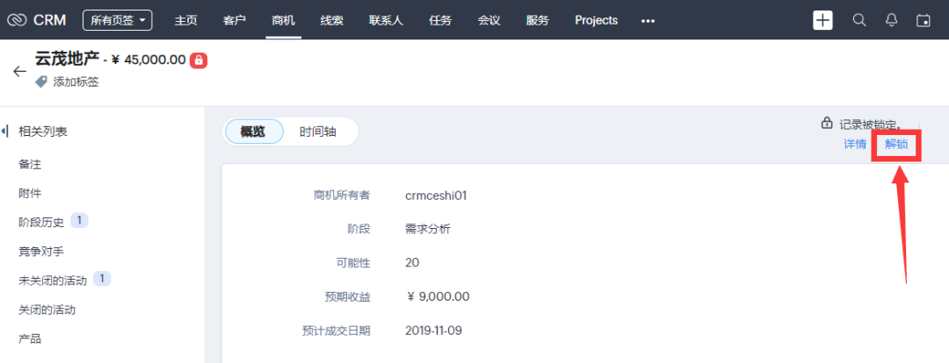Collapse the 相关列表 sidebar panel
This screenshot has height=363, width=949.
point(5,132)
